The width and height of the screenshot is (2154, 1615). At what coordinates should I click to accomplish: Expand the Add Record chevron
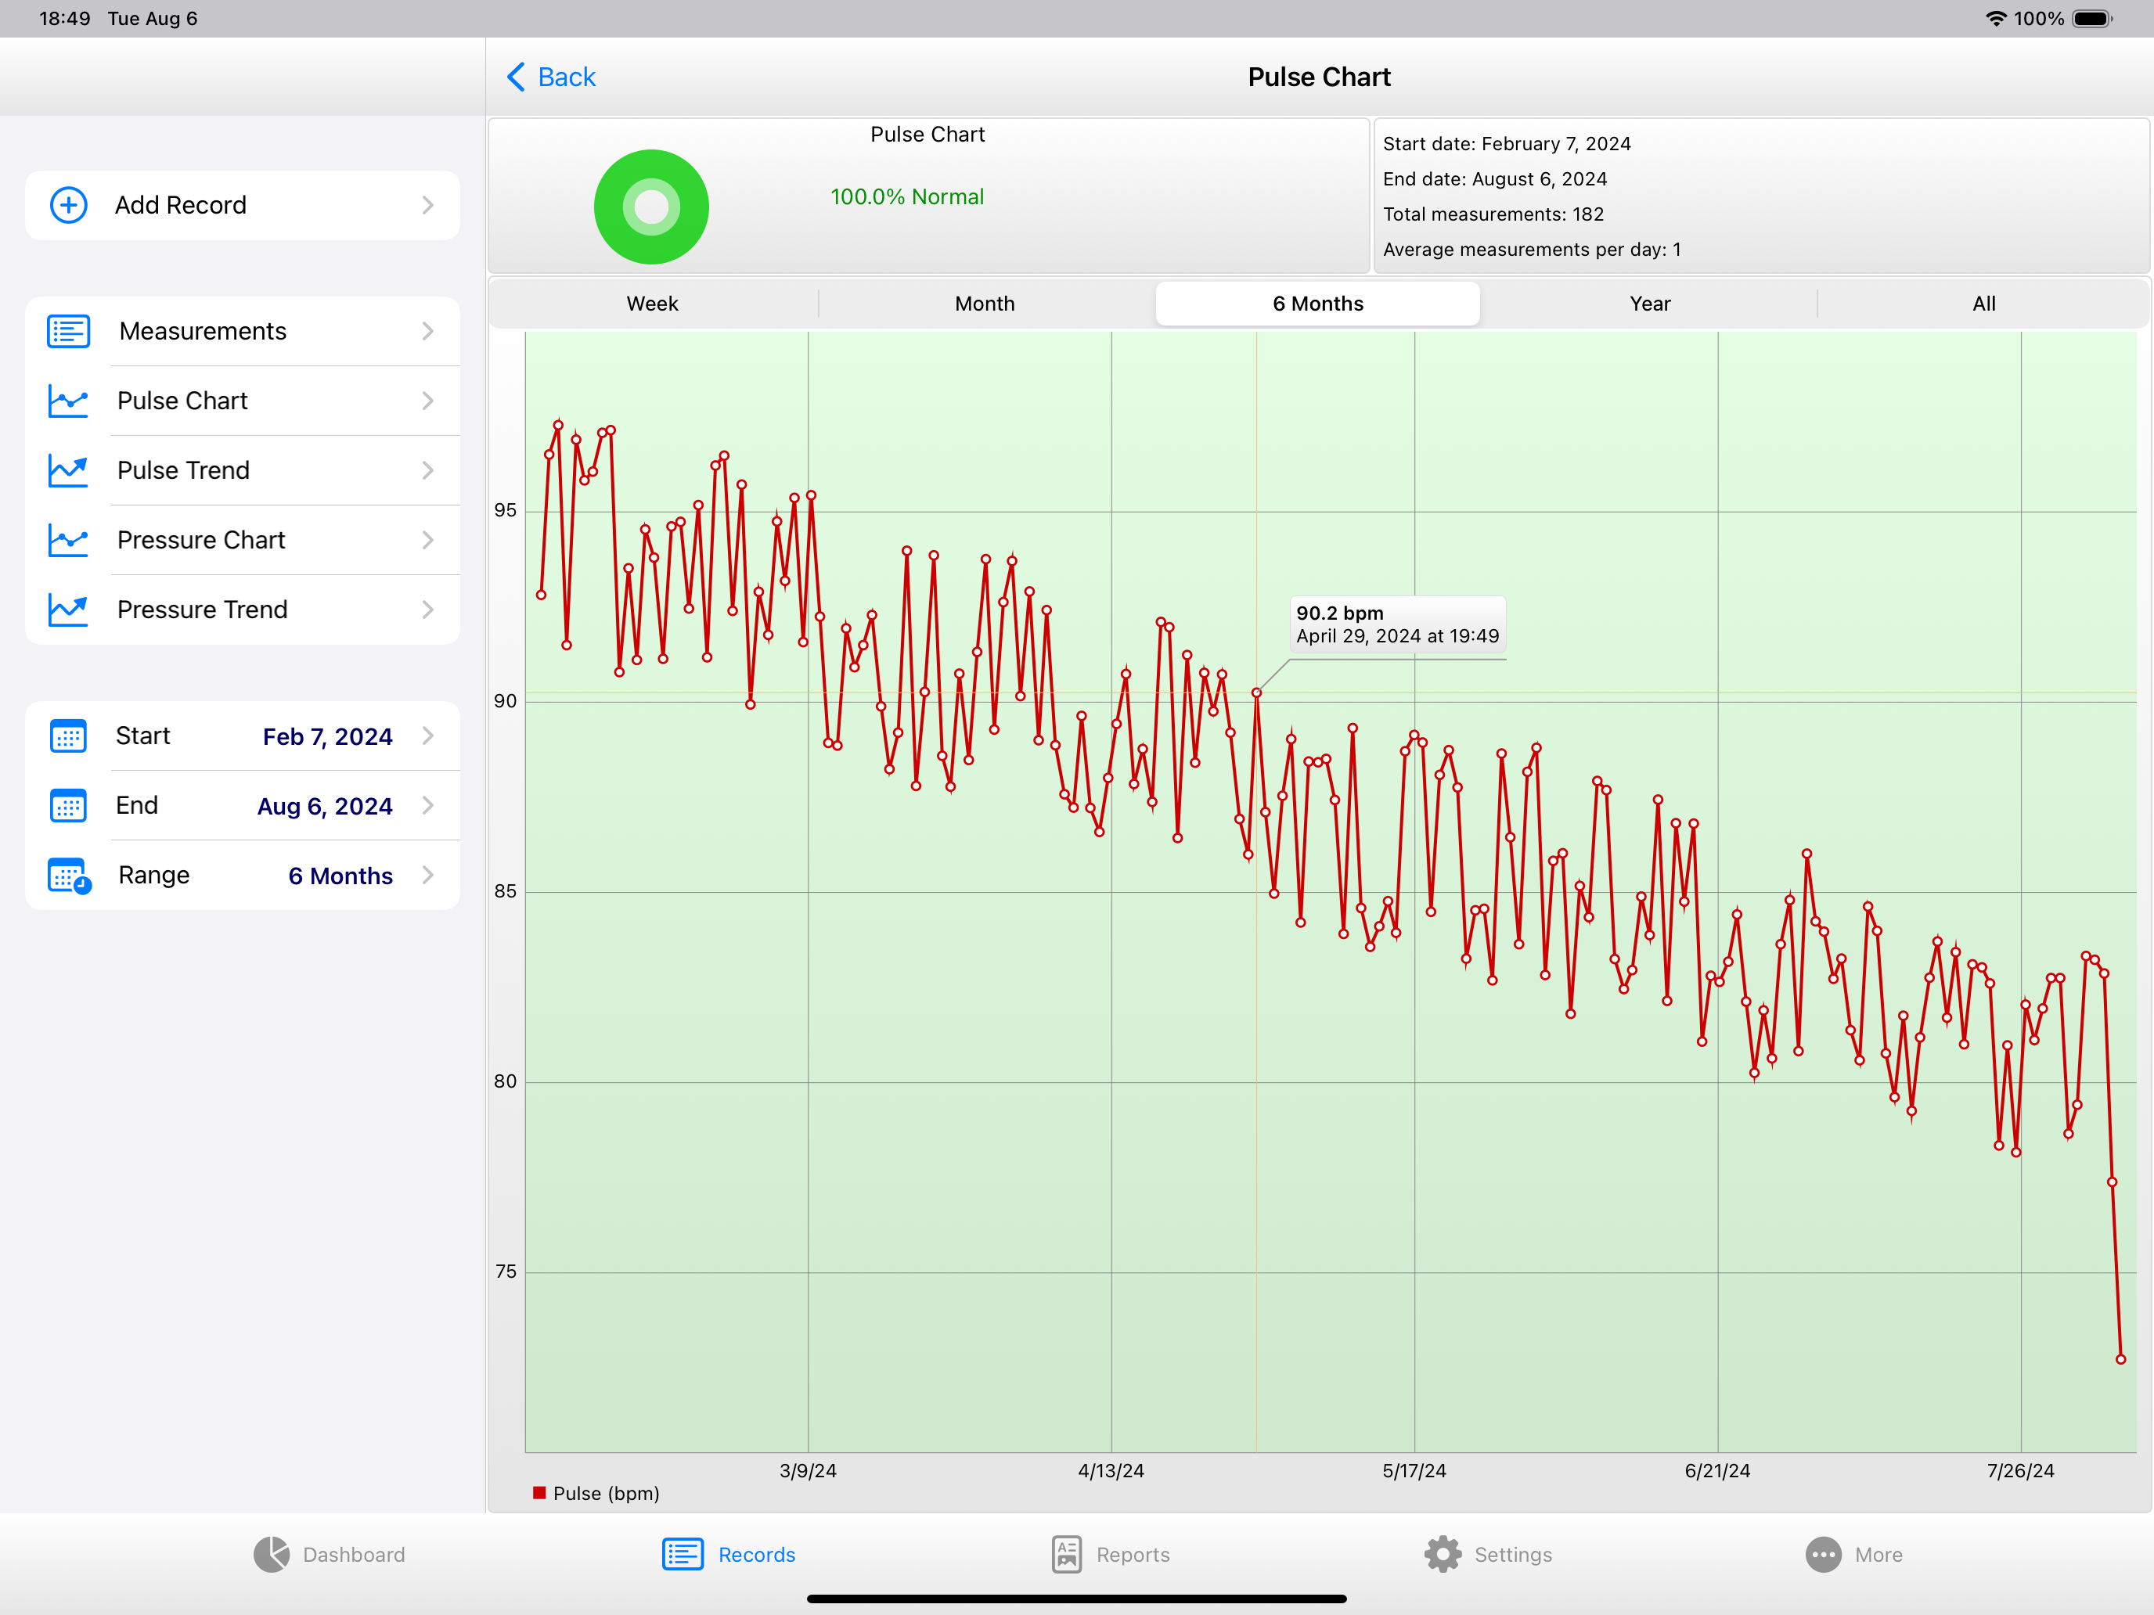(x=427, y=206)
